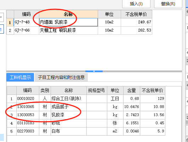Click quantity cell 2.7423

(x=132, y=115)
